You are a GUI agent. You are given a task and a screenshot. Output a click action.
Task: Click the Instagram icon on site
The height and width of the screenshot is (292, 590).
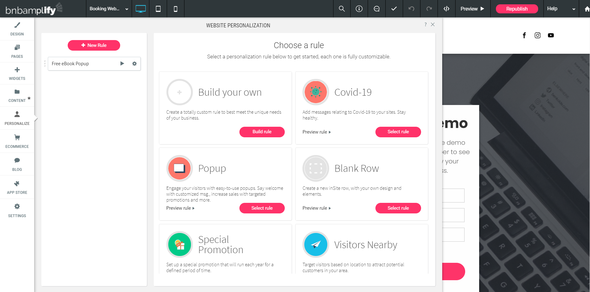coord(538,35)
